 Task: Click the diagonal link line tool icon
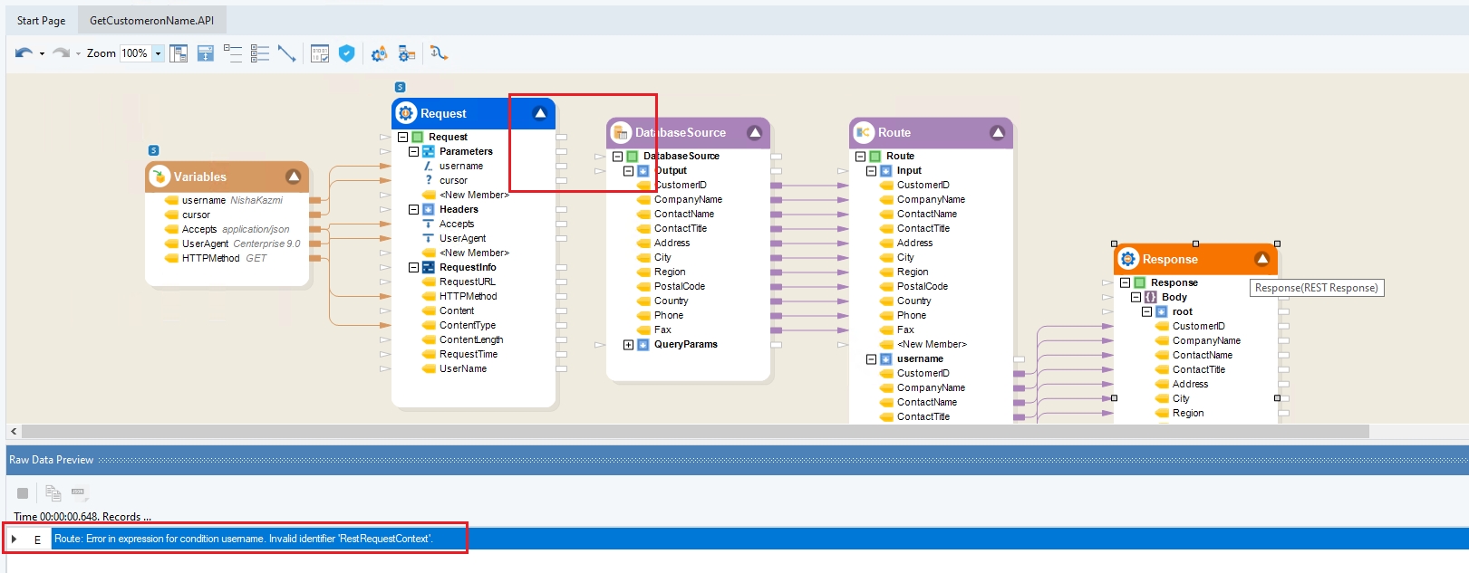pos(286,53)
